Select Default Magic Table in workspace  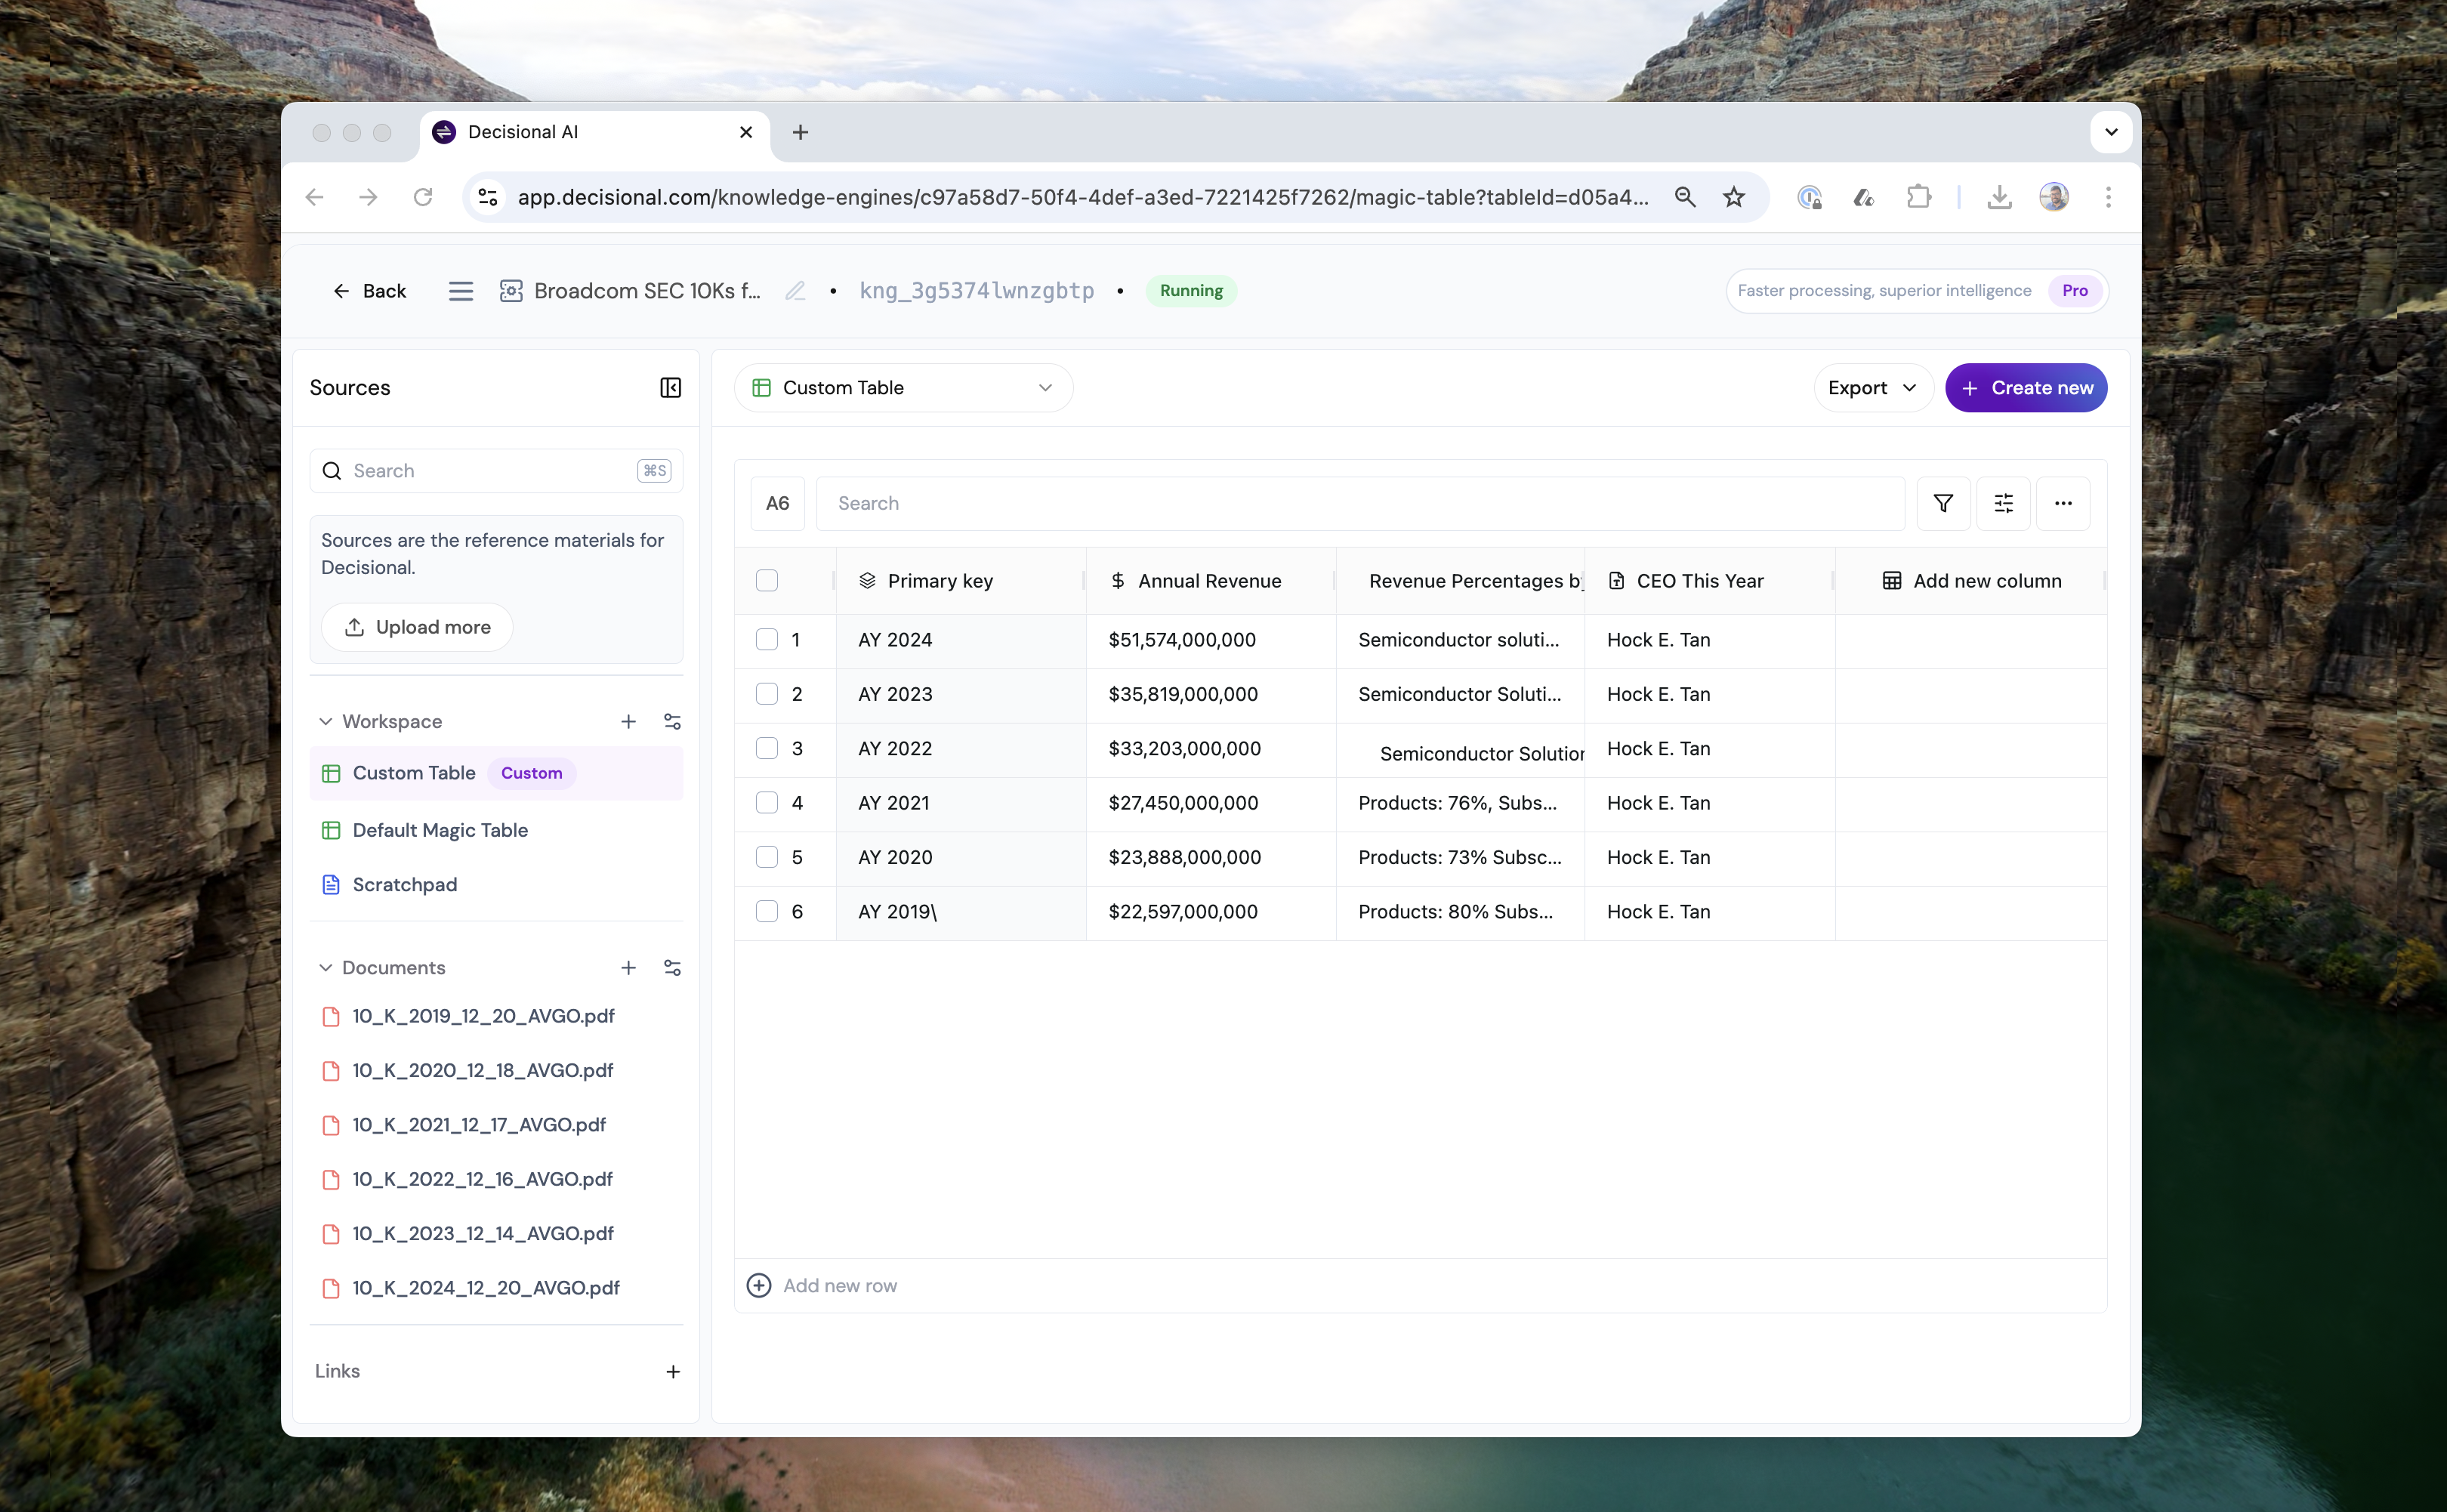click(440, 830)
